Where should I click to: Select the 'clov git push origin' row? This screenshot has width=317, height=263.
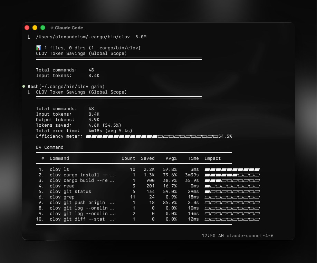click(148, 202)
